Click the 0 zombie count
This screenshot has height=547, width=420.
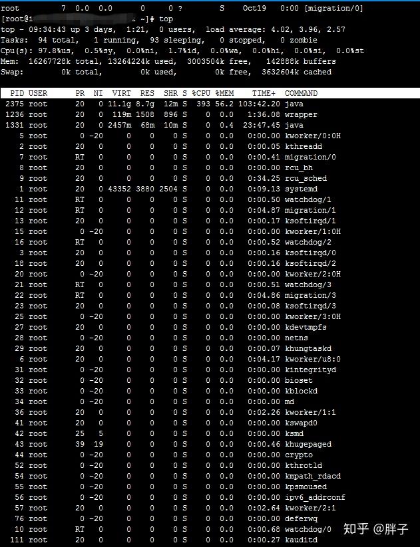(x=299, y=40)
